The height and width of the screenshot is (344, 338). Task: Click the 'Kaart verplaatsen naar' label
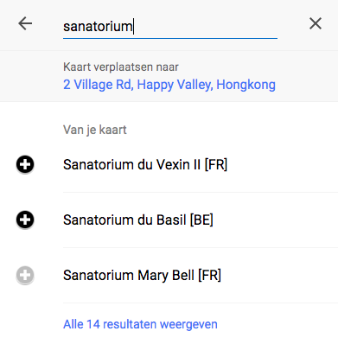tap(121, 67)
